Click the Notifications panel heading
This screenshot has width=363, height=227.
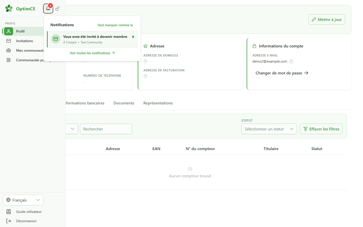62,25
